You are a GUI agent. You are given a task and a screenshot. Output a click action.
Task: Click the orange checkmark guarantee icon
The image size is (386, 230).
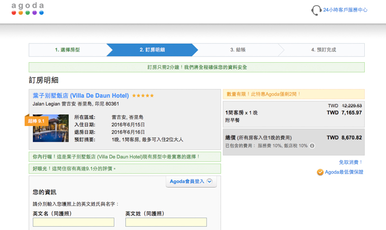pyautogui.click(x=320, y=172)
